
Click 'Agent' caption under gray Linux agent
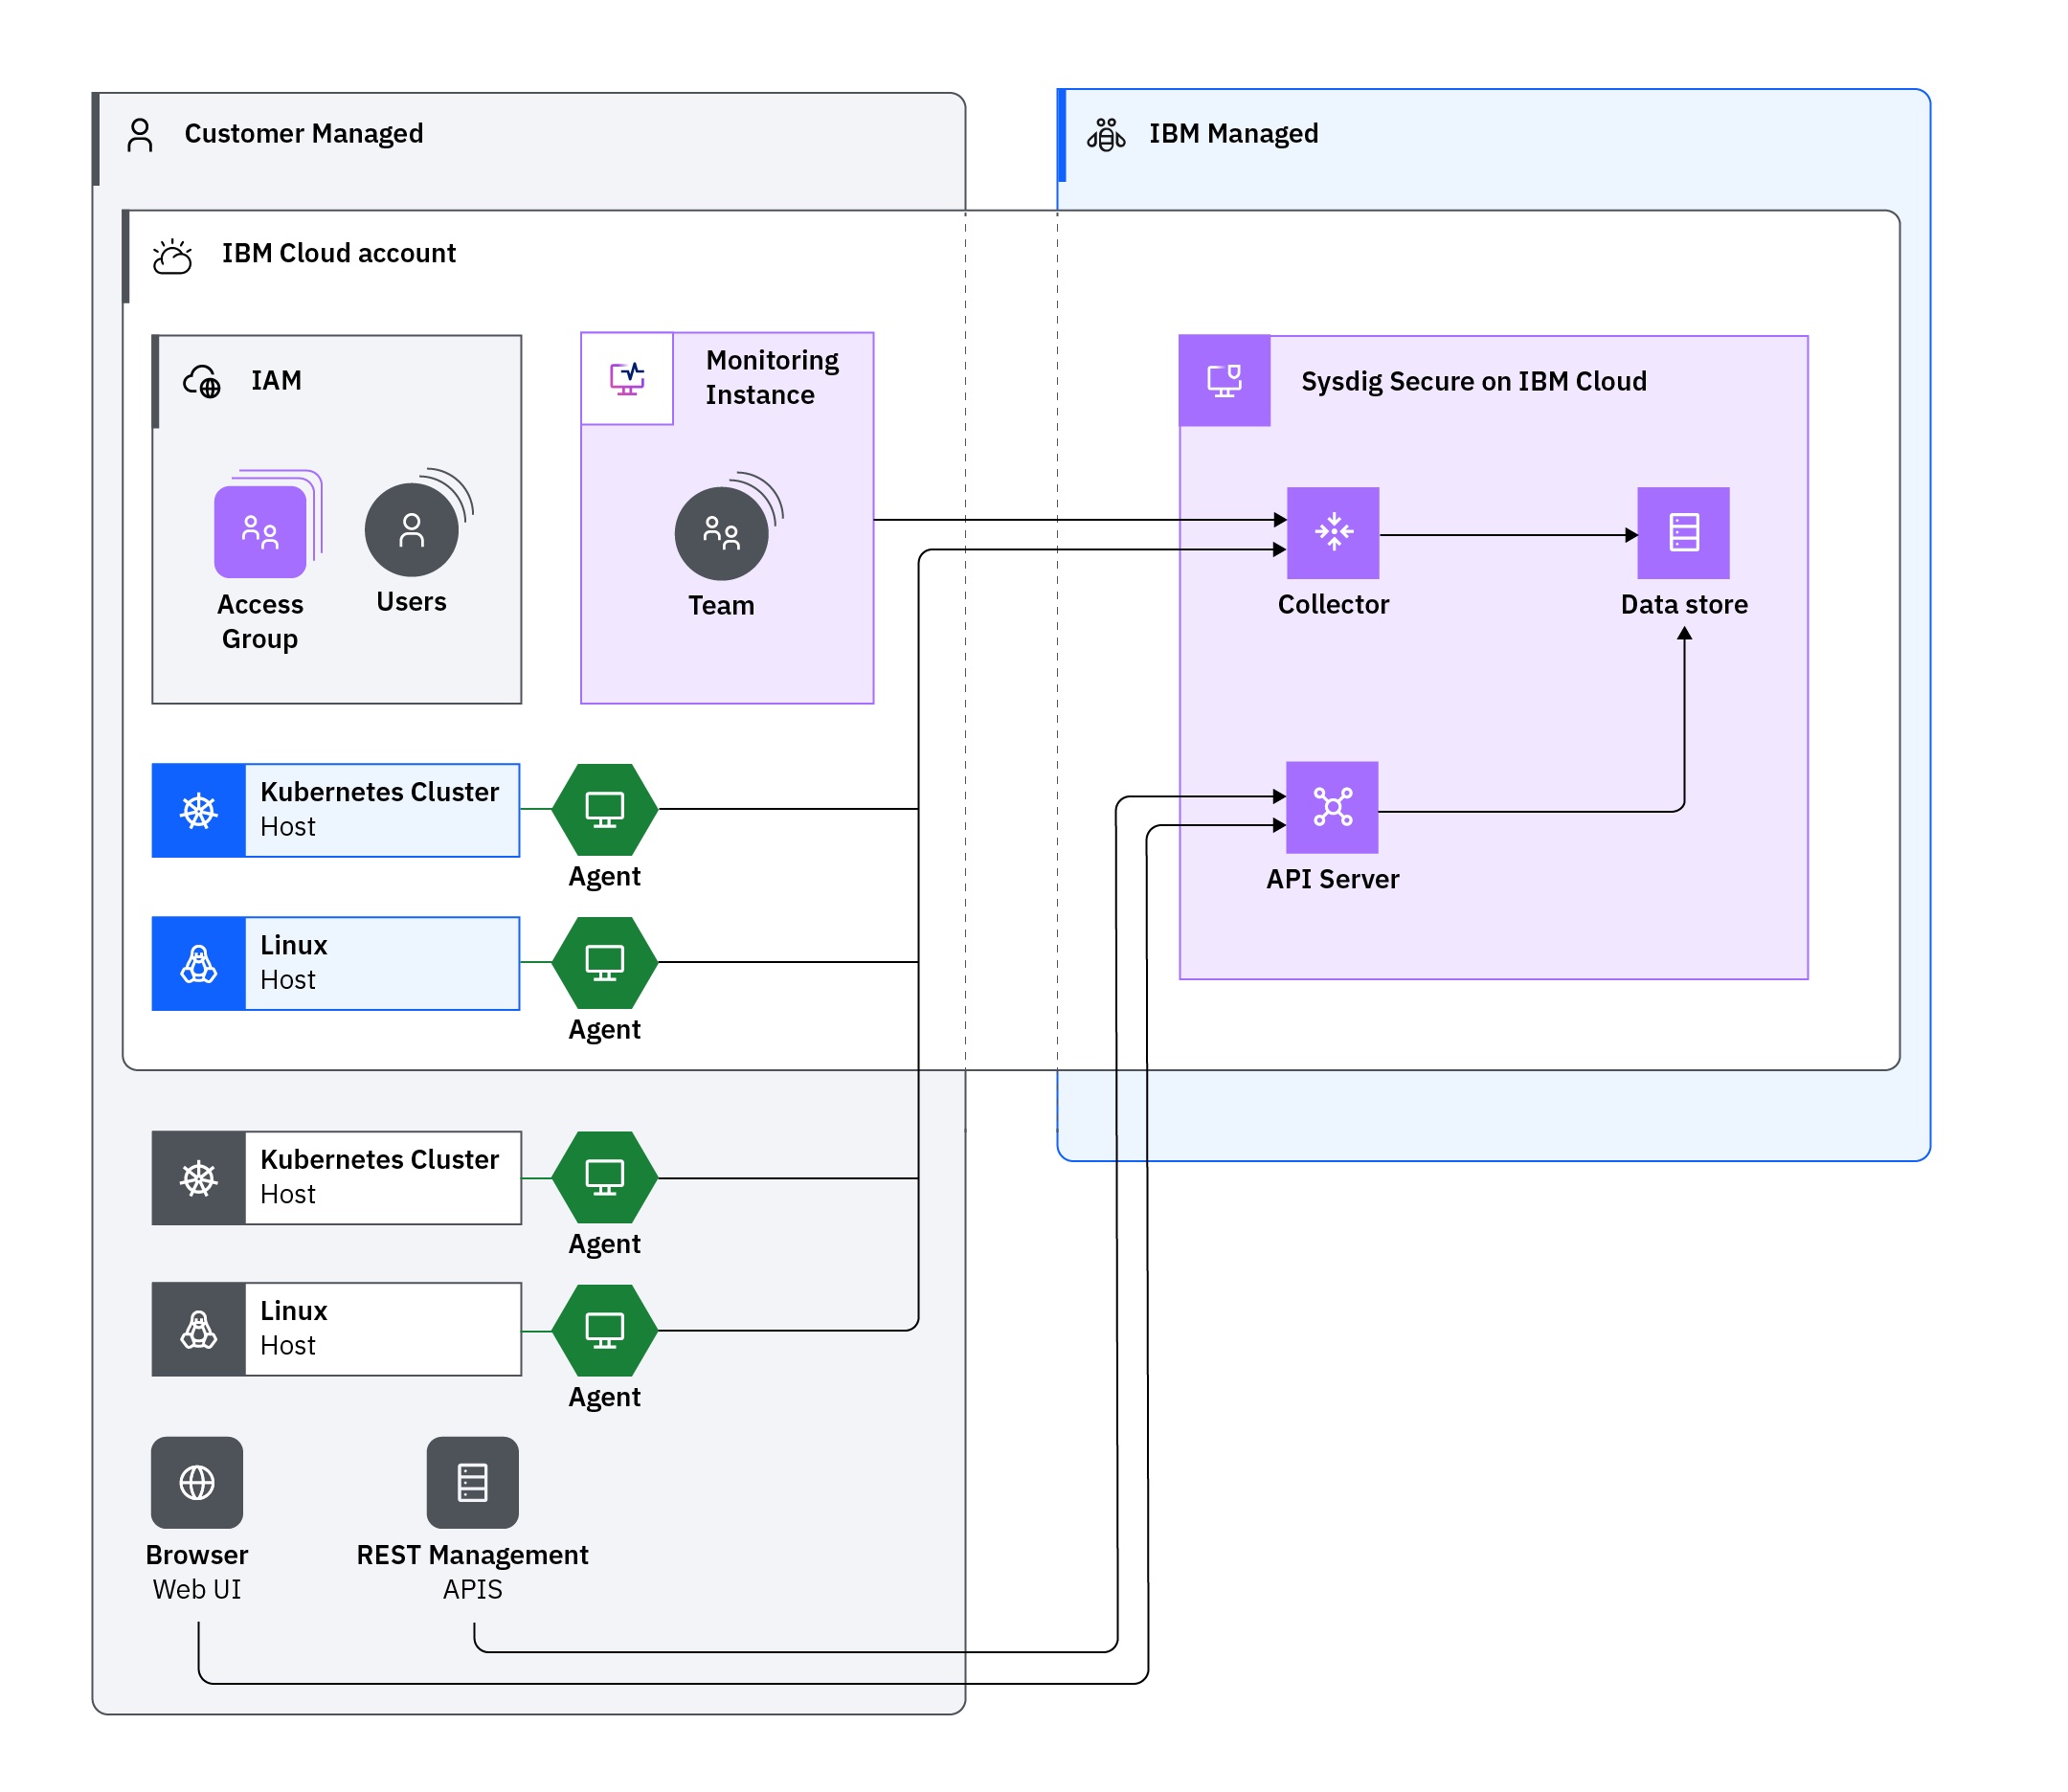pos(605,1398)
